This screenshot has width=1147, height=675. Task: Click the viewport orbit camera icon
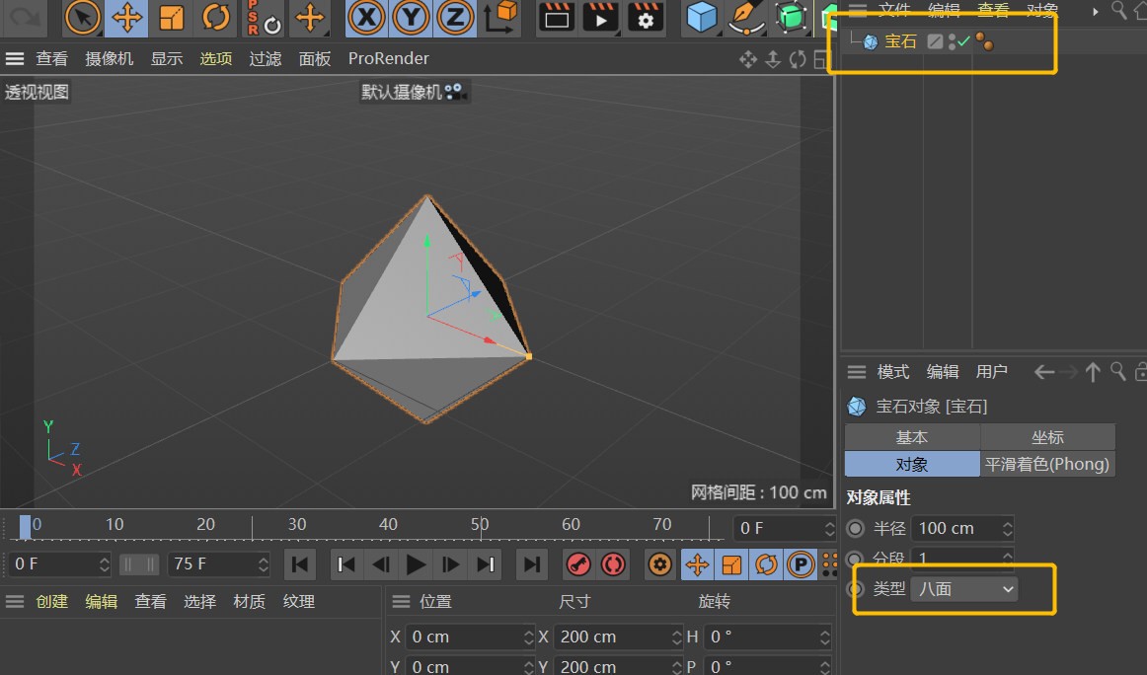point(798,59)
